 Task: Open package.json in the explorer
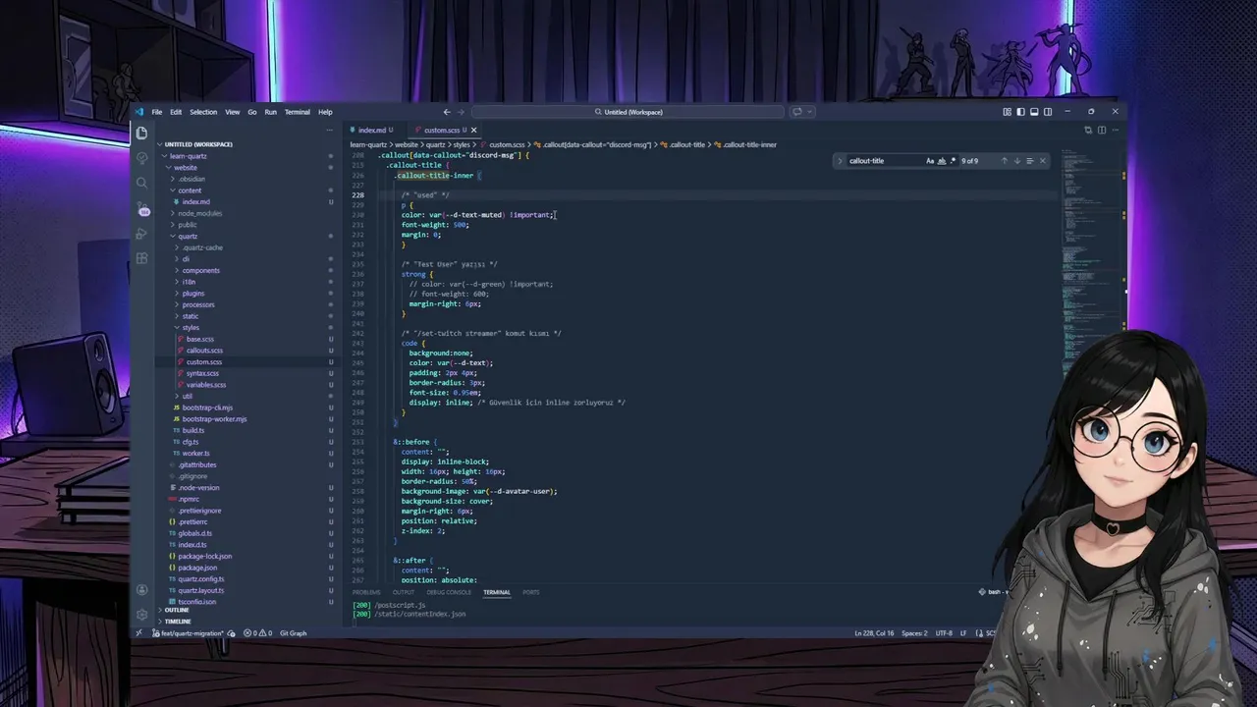[x=196, y=568]
